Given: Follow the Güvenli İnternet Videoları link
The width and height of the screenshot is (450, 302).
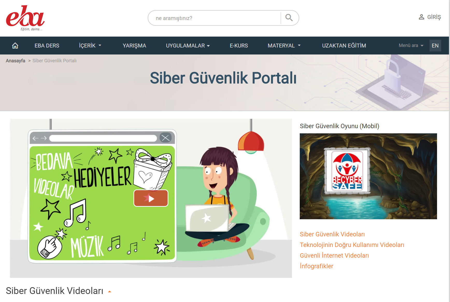Looking at the screenshot, I should tap(334, 256).
